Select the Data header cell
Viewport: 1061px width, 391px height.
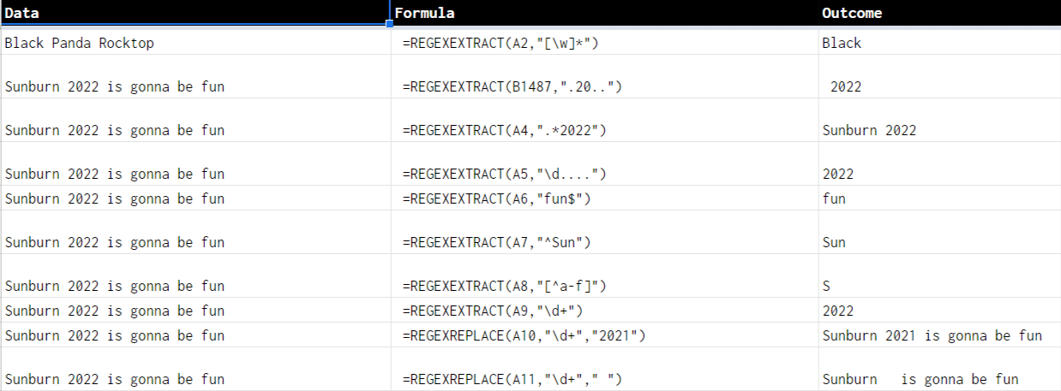pyautogui.click(x=195, y=13)
